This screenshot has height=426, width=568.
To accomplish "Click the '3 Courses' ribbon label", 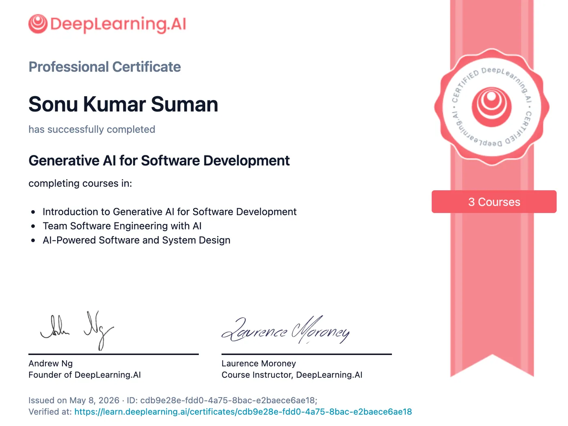I will coord(494,202).
